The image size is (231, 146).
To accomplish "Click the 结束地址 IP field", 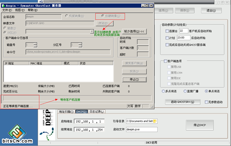I will pos(89,129).
